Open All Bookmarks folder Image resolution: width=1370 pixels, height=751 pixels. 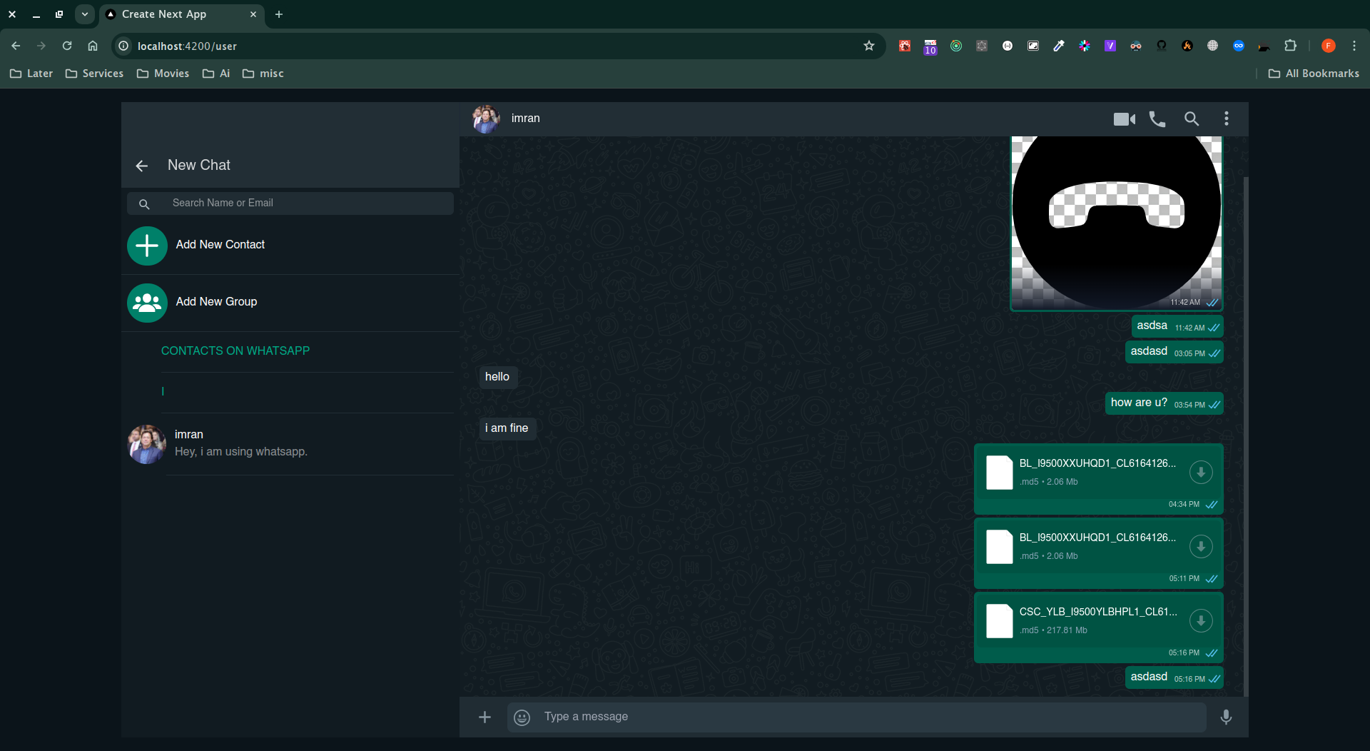(x=1314, y=74)
